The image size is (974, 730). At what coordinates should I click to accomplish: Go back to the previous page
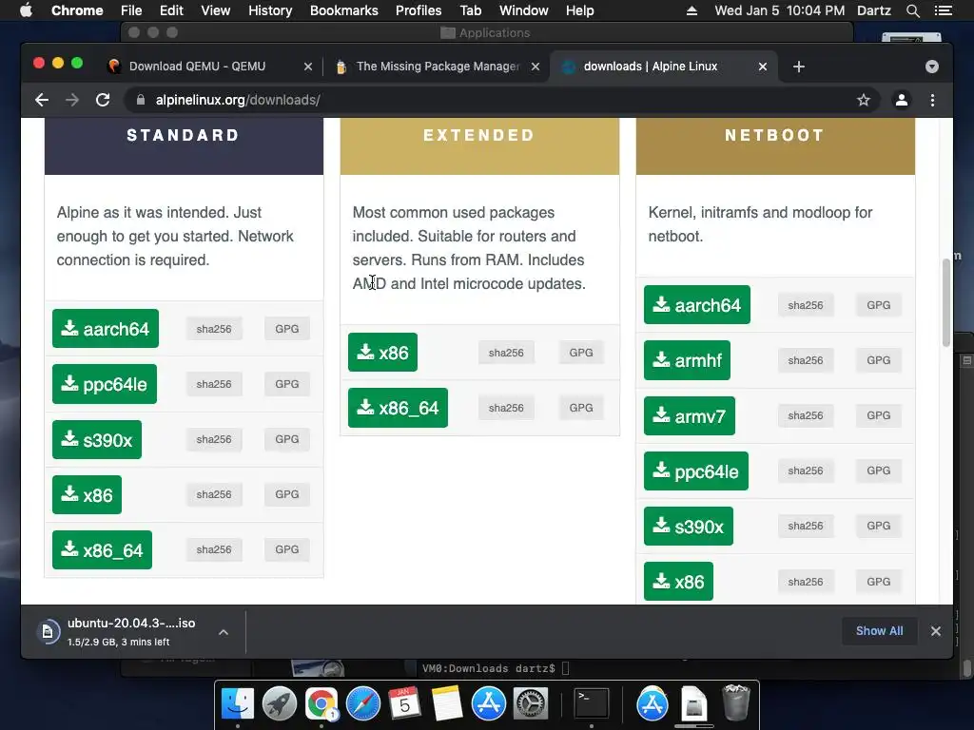coord(42,100)
